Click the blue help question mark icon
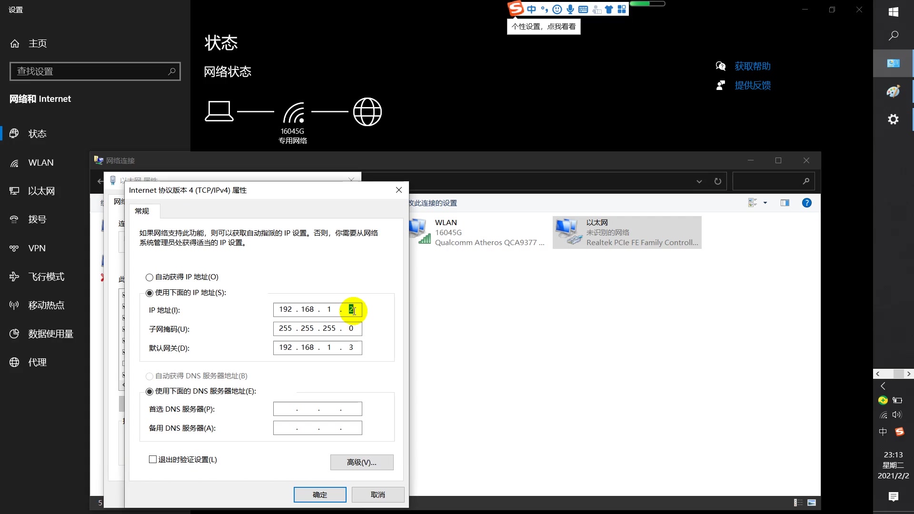Image resolution: width=914 pixels, height=514 pixels. click(x=806, y=203)
